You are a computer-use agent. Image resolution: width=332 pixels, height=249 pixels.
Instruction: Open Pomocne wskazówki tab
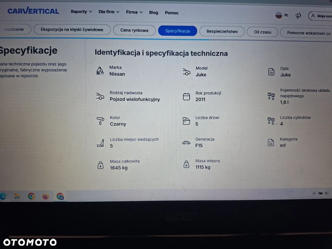point(306,33)
